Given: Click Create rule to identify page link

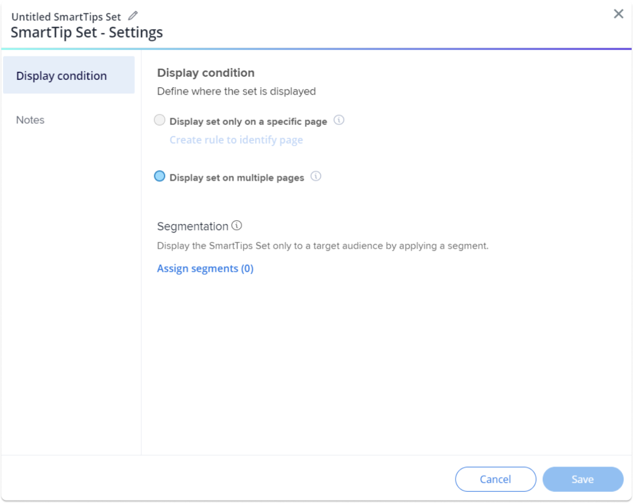Looking at the screenshot, I should point(236,140).
